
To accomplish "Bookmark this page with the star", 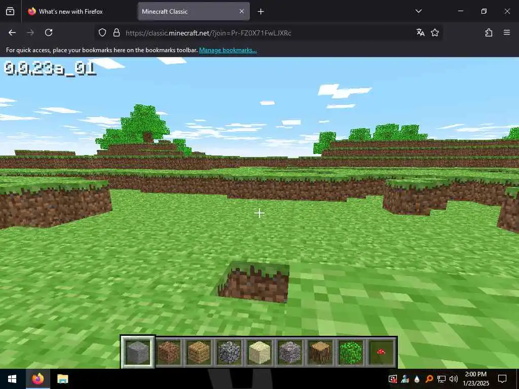I will pyautogui.click(x=434, y=32).
